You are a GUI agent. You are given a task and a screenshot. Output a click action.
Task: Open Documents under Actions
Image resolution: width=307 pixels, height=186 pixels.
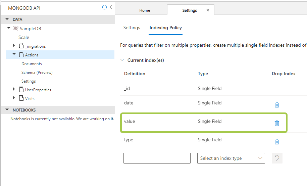[x=32, y=64]
